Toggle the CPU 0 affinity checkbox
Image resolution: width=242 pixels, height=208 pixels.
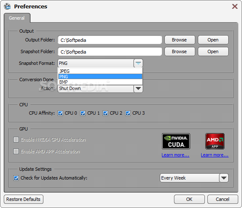60,113
